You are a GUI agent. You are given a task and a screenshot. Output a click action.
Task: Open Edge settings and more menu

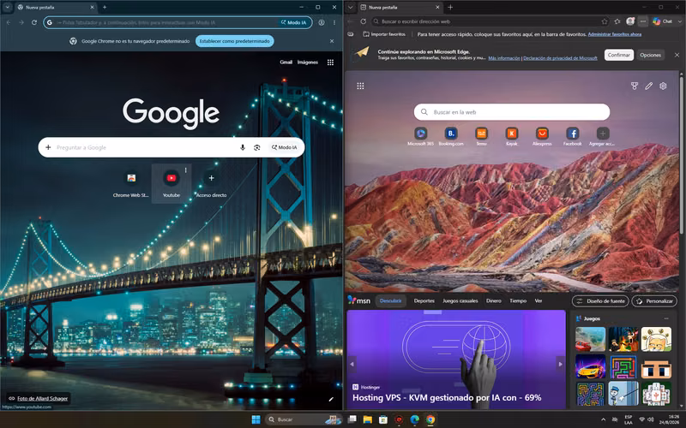coord(642,21)
